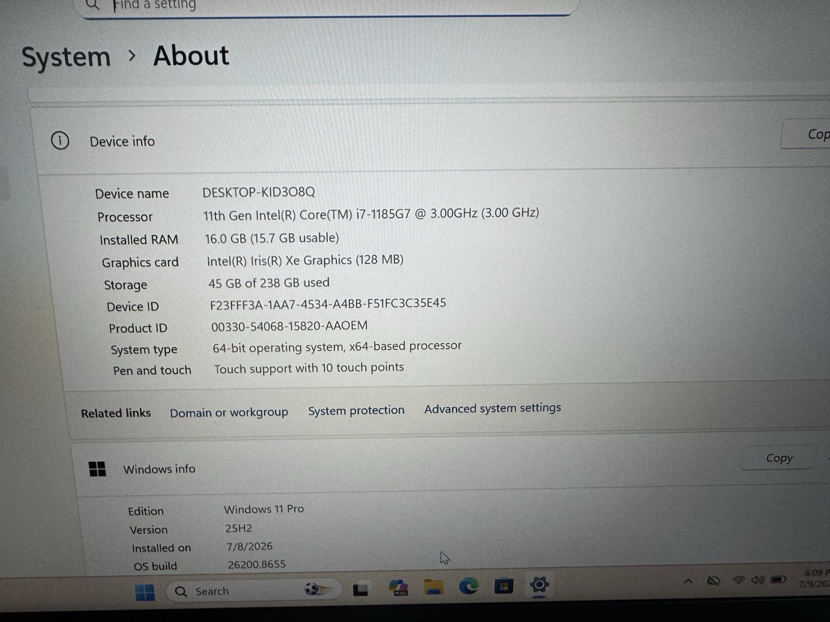Viewport: 830px width, 622px height.
Task: Copy Windows info specifications
Action: click(779, 458)
